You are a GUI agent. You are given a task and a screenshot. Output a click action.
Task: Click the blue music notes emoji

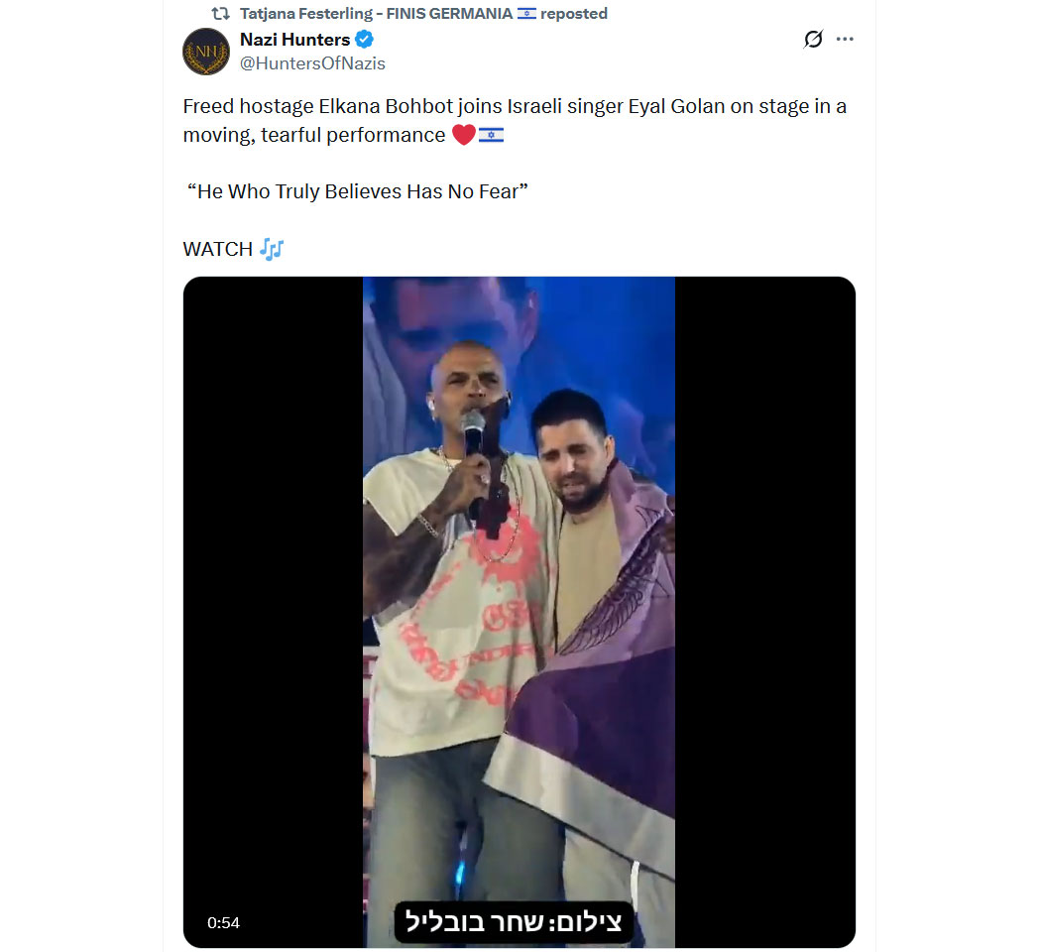tap(272, 249)
